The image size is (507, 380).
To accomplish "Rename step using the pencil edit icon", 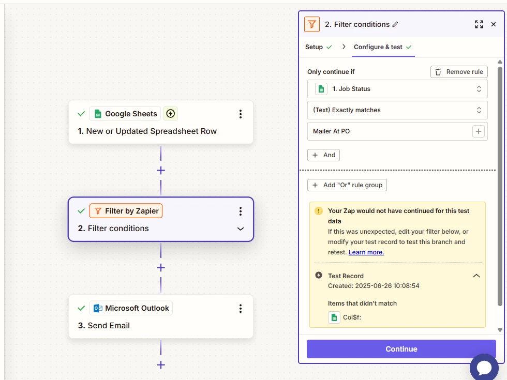I will coord(395,24).
